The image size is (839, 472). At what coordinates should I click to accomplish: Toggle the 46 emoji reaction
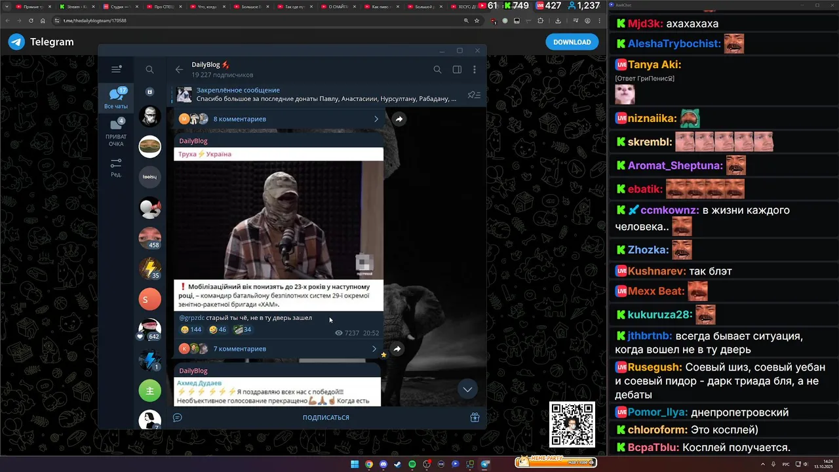218,330
